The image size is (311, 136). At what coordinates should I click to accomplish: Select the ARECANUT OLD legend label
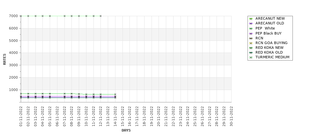[x=270, y=23]
